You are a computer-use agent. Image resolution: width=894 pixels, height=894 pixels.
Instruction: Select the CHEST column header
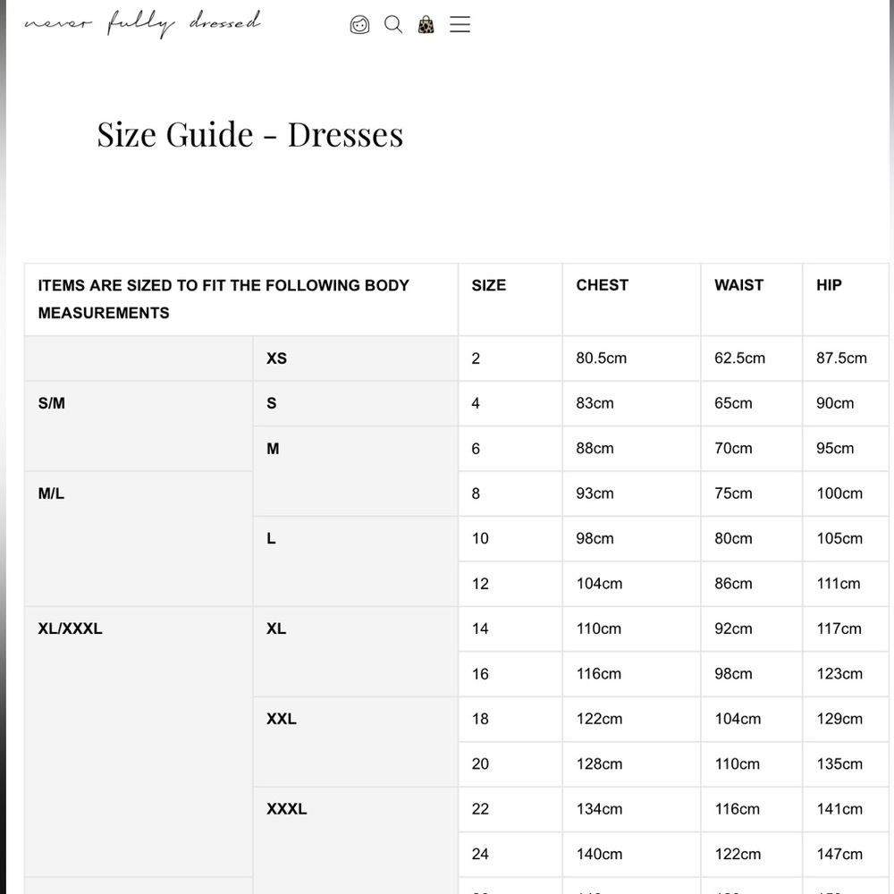click(x=602, y=284)
